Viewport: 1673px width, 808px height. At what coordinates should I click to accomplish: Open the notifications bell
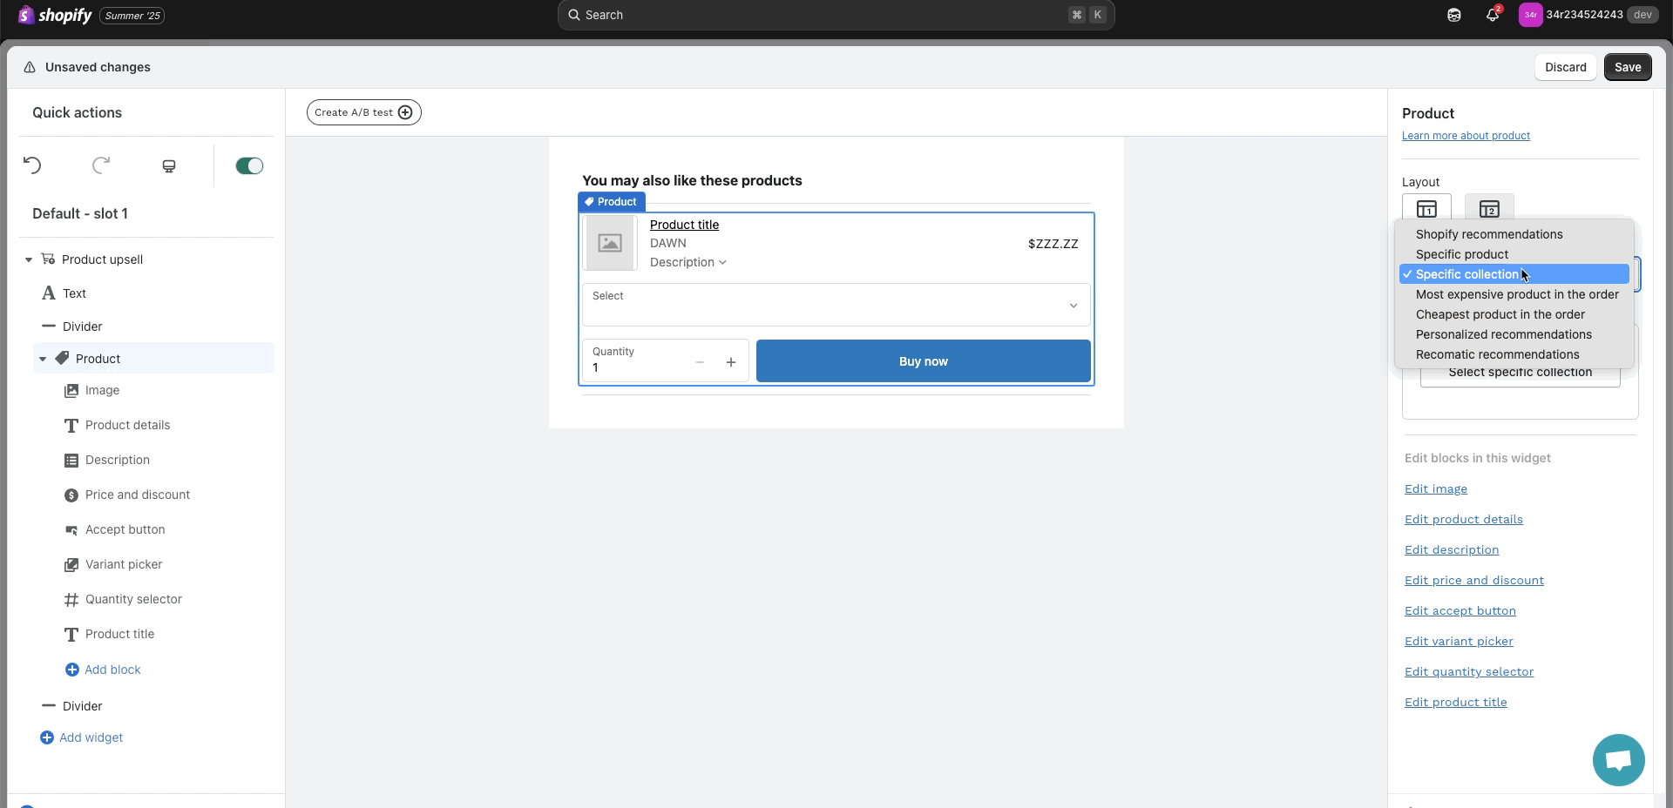click(1493, 15)
